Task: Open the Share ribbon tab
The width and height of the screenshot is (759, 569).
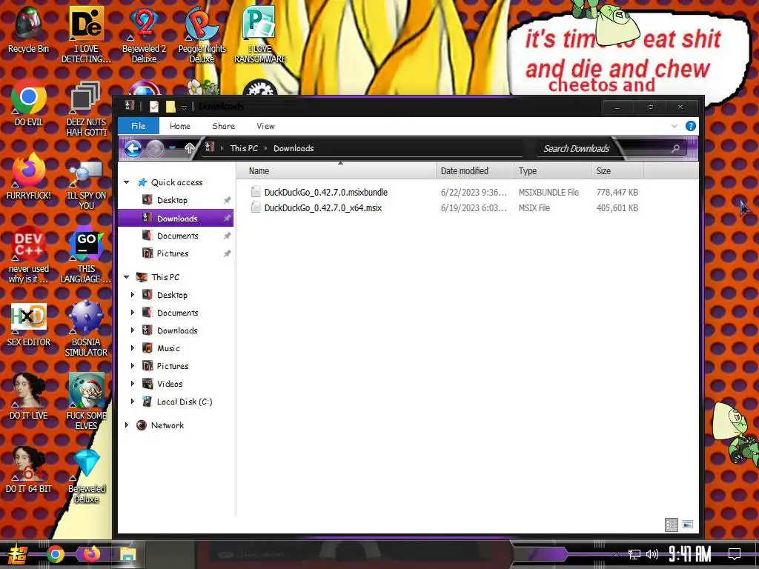Action: click(223, 126)
